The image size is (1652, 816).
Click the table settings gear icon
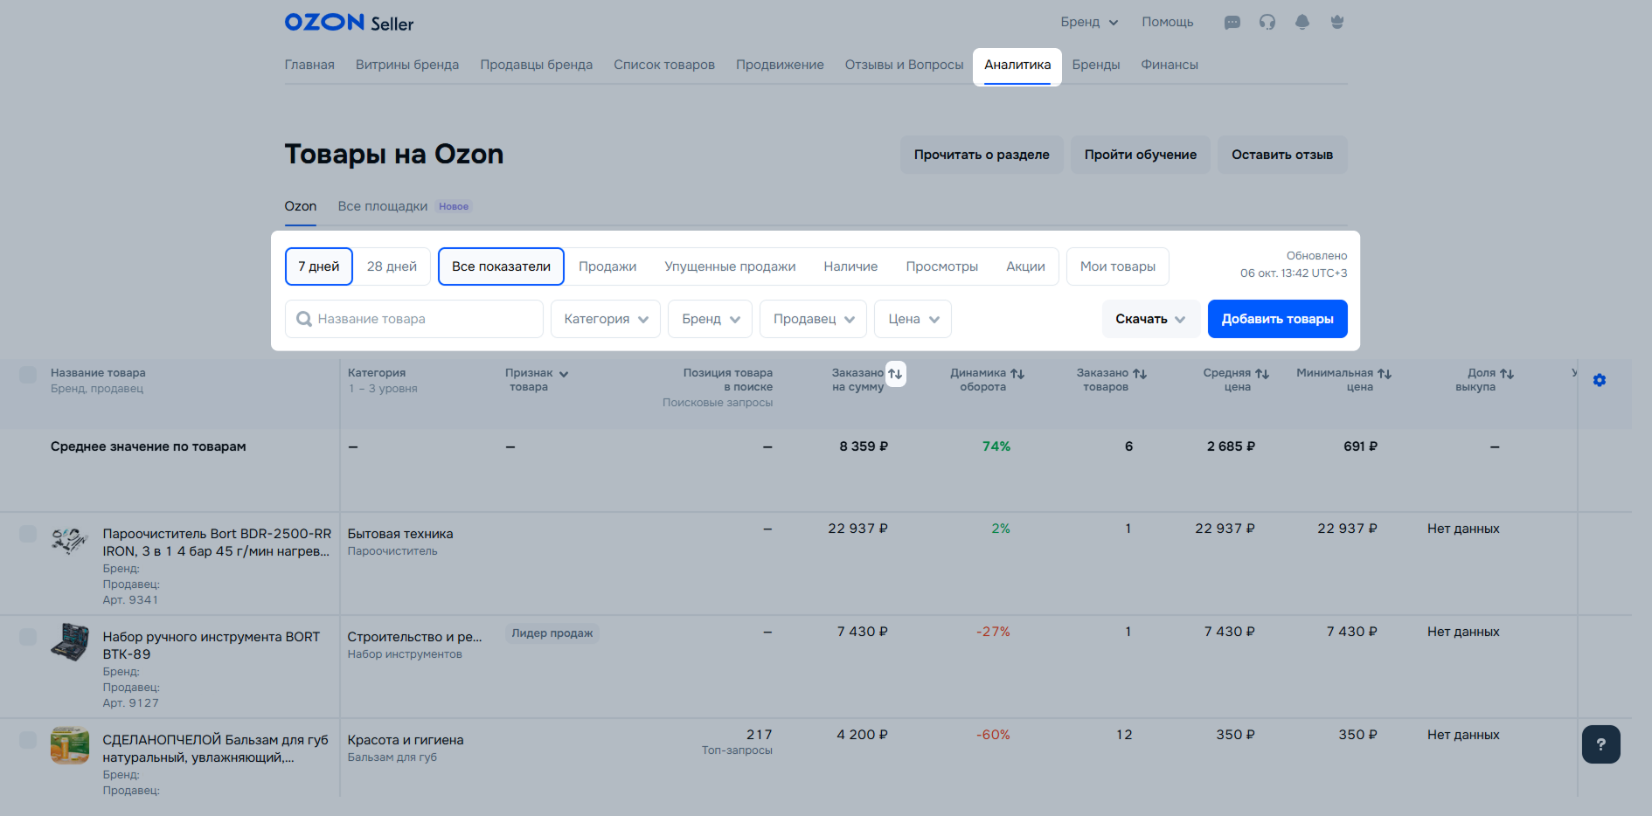tap(1599, 380)
